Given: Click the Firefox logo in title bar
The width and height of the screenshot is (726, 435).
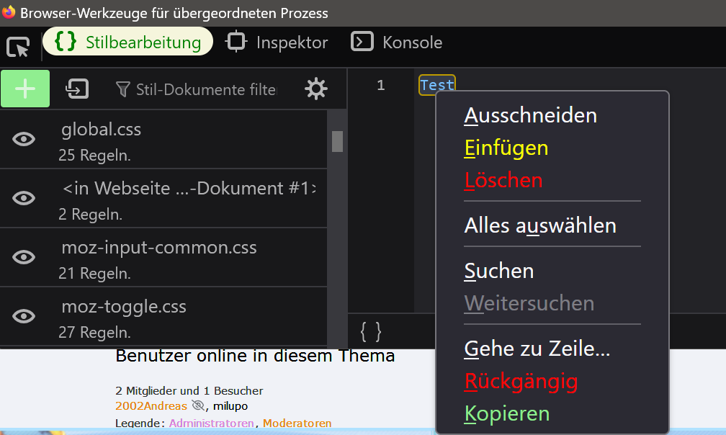Looking at the screenshot, I should (x=9, y=13).
